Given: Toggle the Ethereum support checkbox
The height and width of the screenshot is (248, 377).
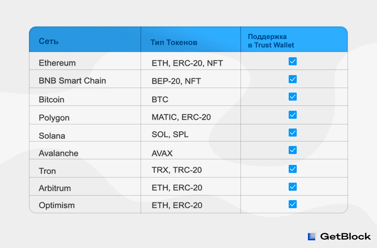Looking at the screenshot, I should point(293,61).
